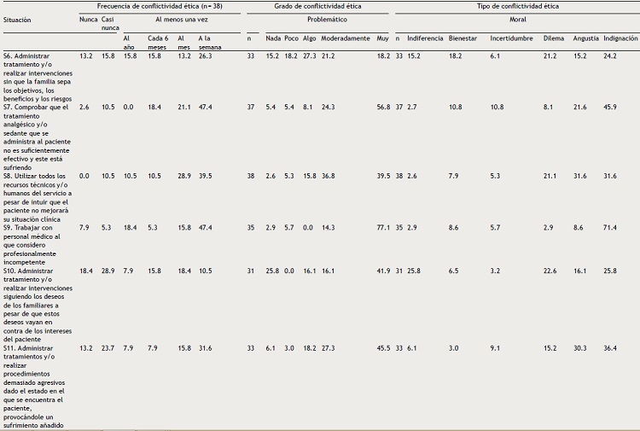This screenshot has height=431, width=640.
Task: Select the 'Angustia' column header
Action: pyautogui.click(x=585, y=38)
